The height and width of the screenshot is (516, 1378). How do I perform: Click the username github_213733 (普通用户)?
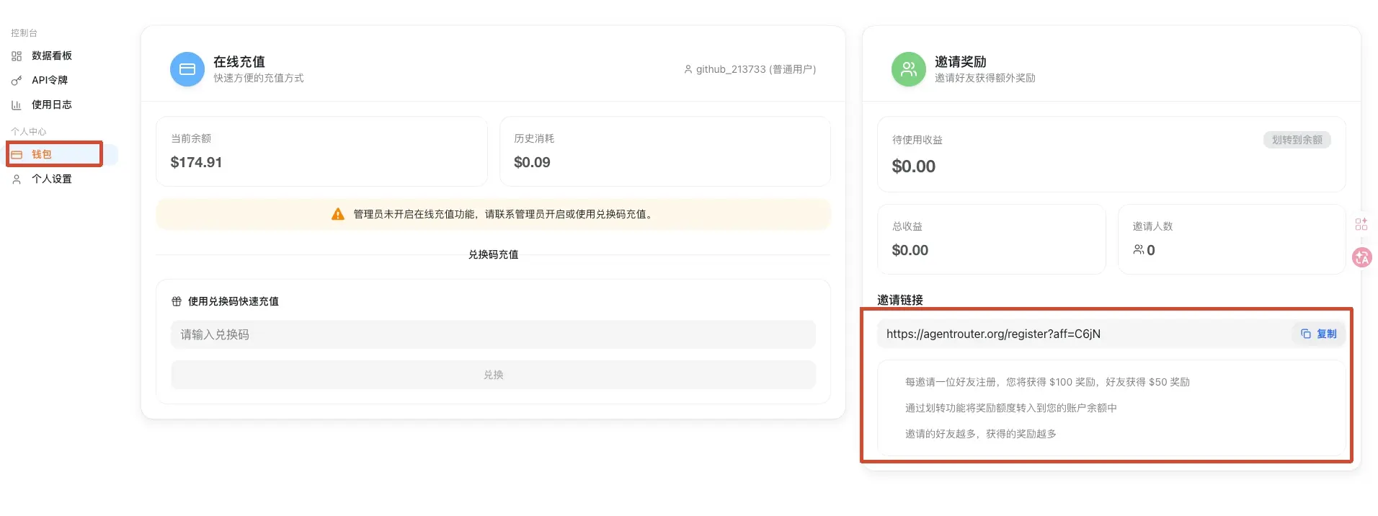click(x=756, y=69)
